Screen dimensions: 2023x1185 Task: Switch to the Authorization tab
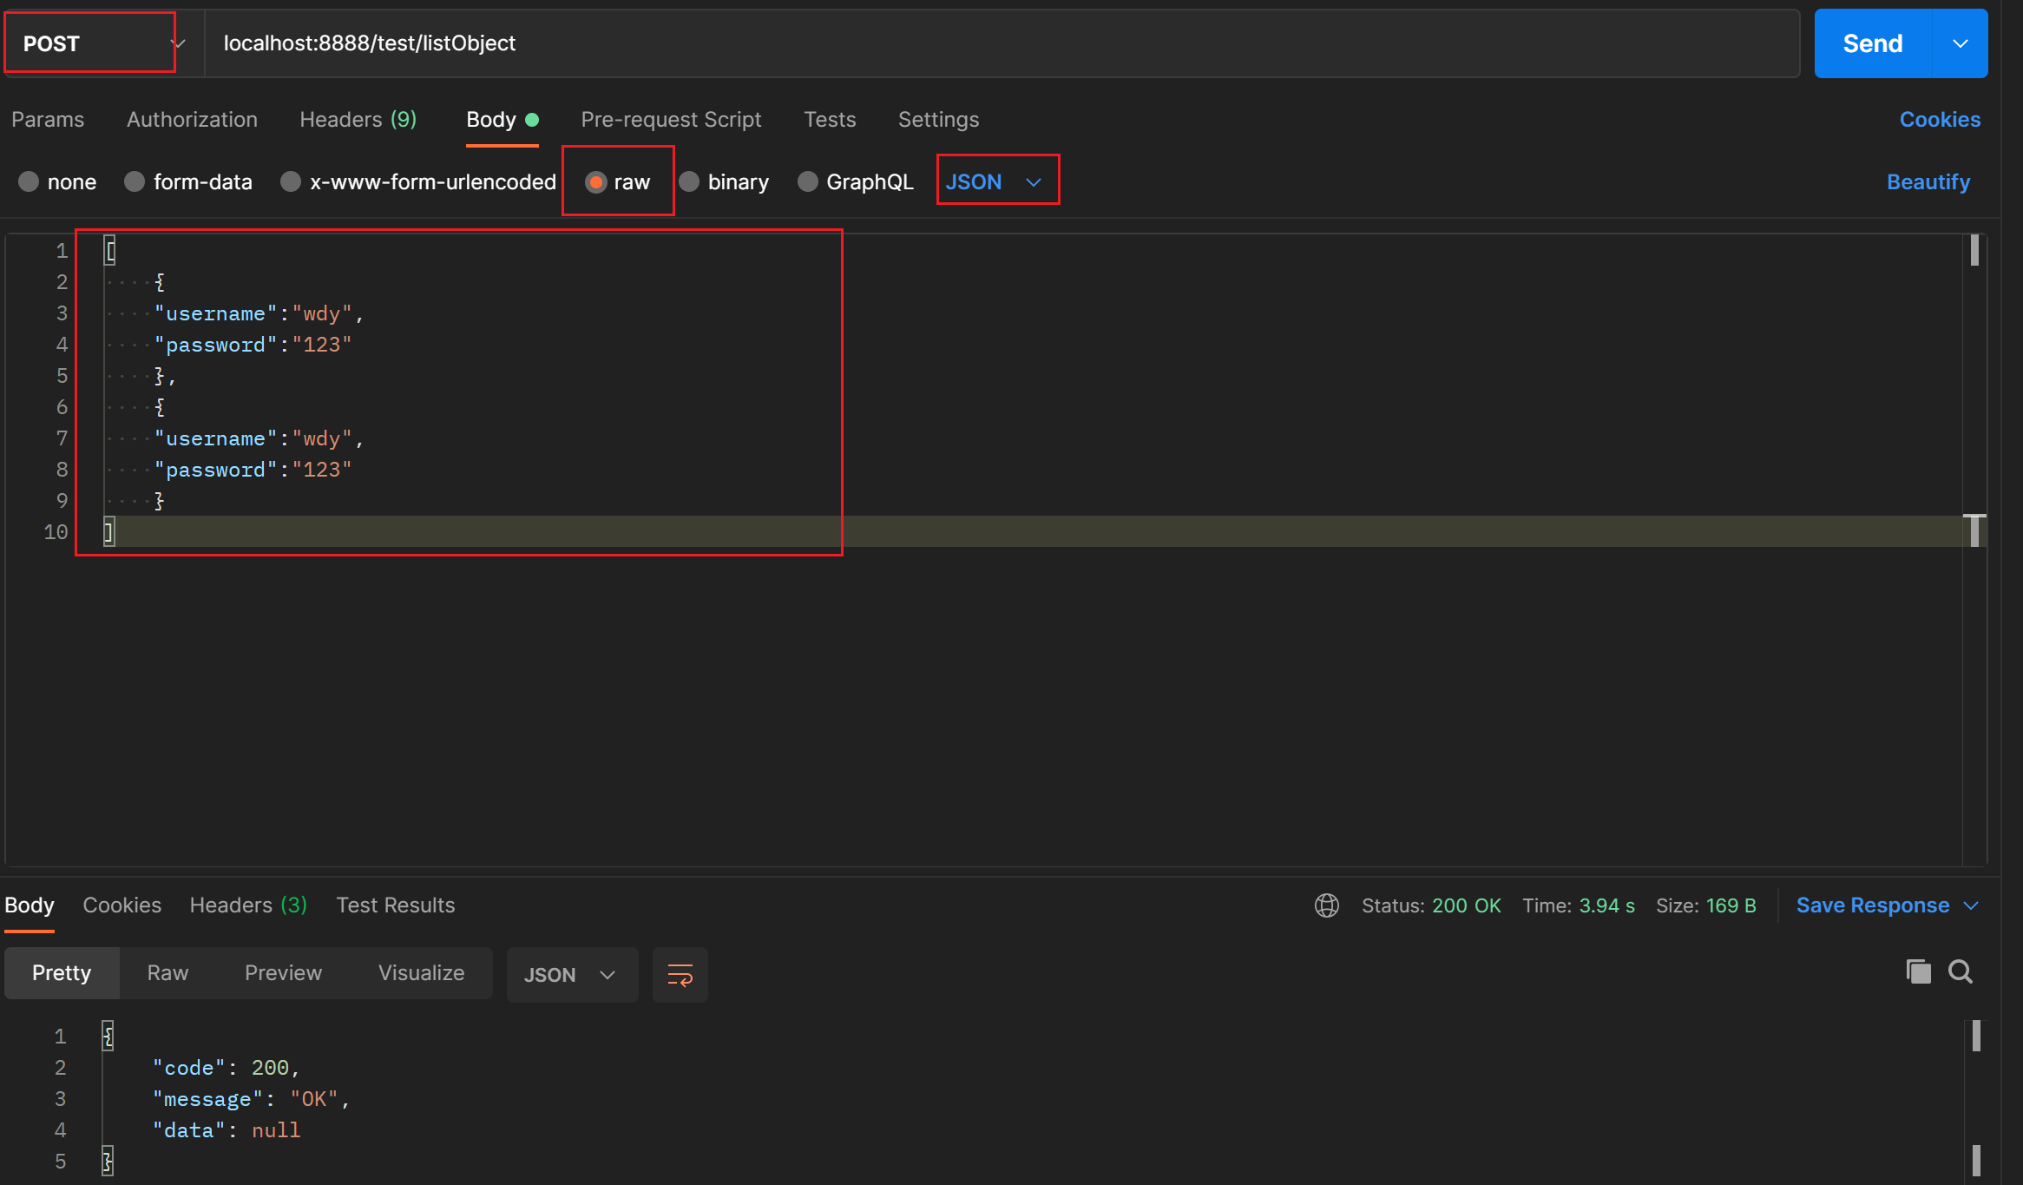(x=192, y=120)
